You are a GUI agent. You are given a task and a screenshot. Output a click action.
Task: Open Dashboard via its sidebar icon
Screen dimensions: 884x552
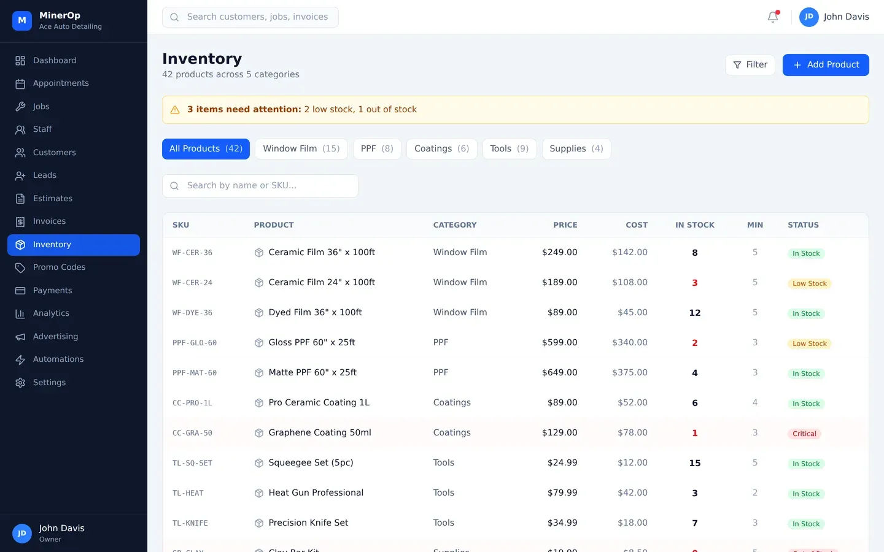(x=20, y=61)
